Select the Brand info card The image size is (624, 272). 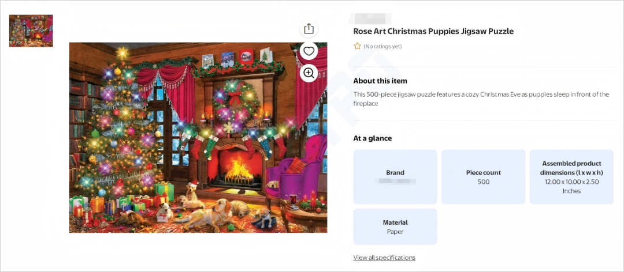point(395,177)
